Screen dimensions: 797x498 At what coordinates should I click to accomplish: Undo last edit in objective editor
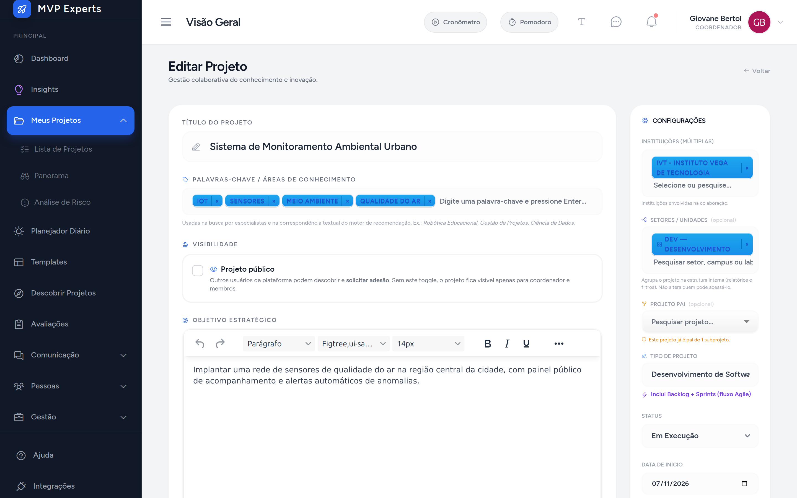point(200,344)
